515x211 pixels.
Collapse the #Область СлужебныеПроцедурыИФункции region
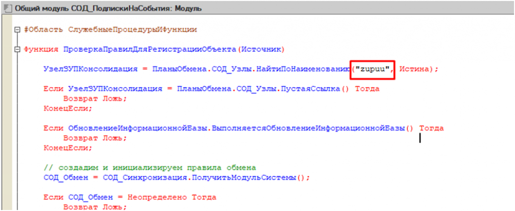(18, 30)
